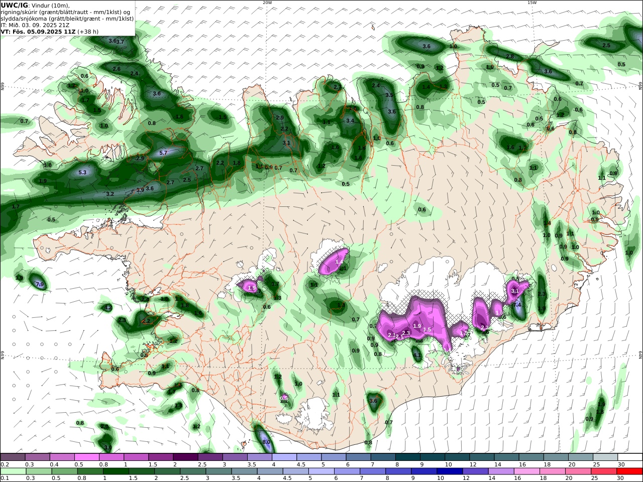Select the bright magenta snow swatch between 0.5 and 0.8

(86, 457)
